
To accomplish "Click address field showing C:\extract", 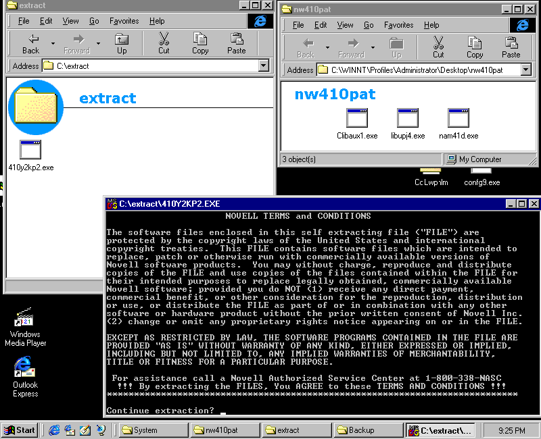I will (x=156, y=66).
